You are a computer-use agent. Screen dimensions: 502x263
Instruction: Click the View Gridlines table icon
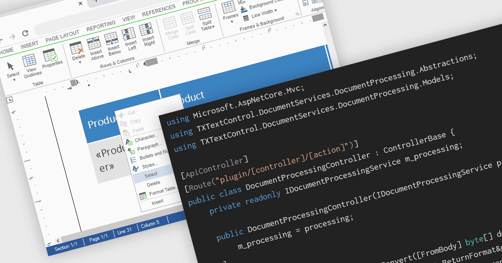29,61
